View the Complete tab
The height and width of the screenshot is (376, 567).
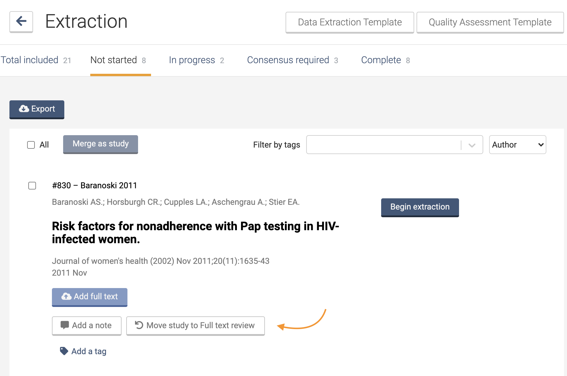pos(385,60)
